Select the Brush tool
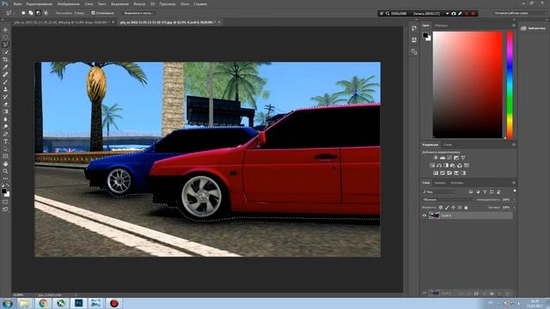550x309 pixels. tap(6, 82)
